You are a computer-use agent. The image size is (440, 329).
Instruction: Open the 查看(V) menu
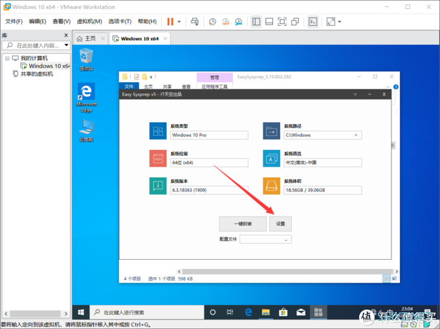coord(61,21)
